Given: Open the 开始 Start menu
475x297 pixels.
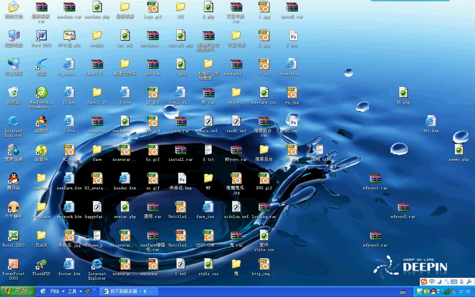Looking at the screenshot, I should pyautogui.click(x=17, y=291).
